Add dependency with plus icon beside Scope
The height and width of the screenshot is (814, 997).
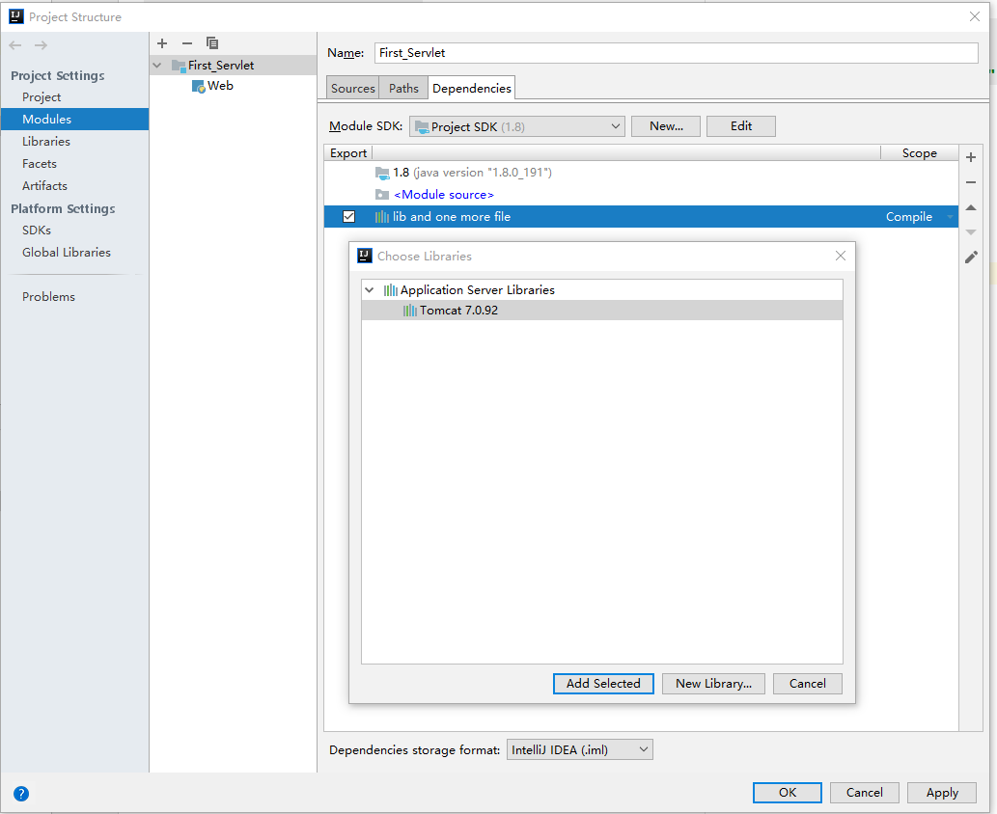click(971, 157)
